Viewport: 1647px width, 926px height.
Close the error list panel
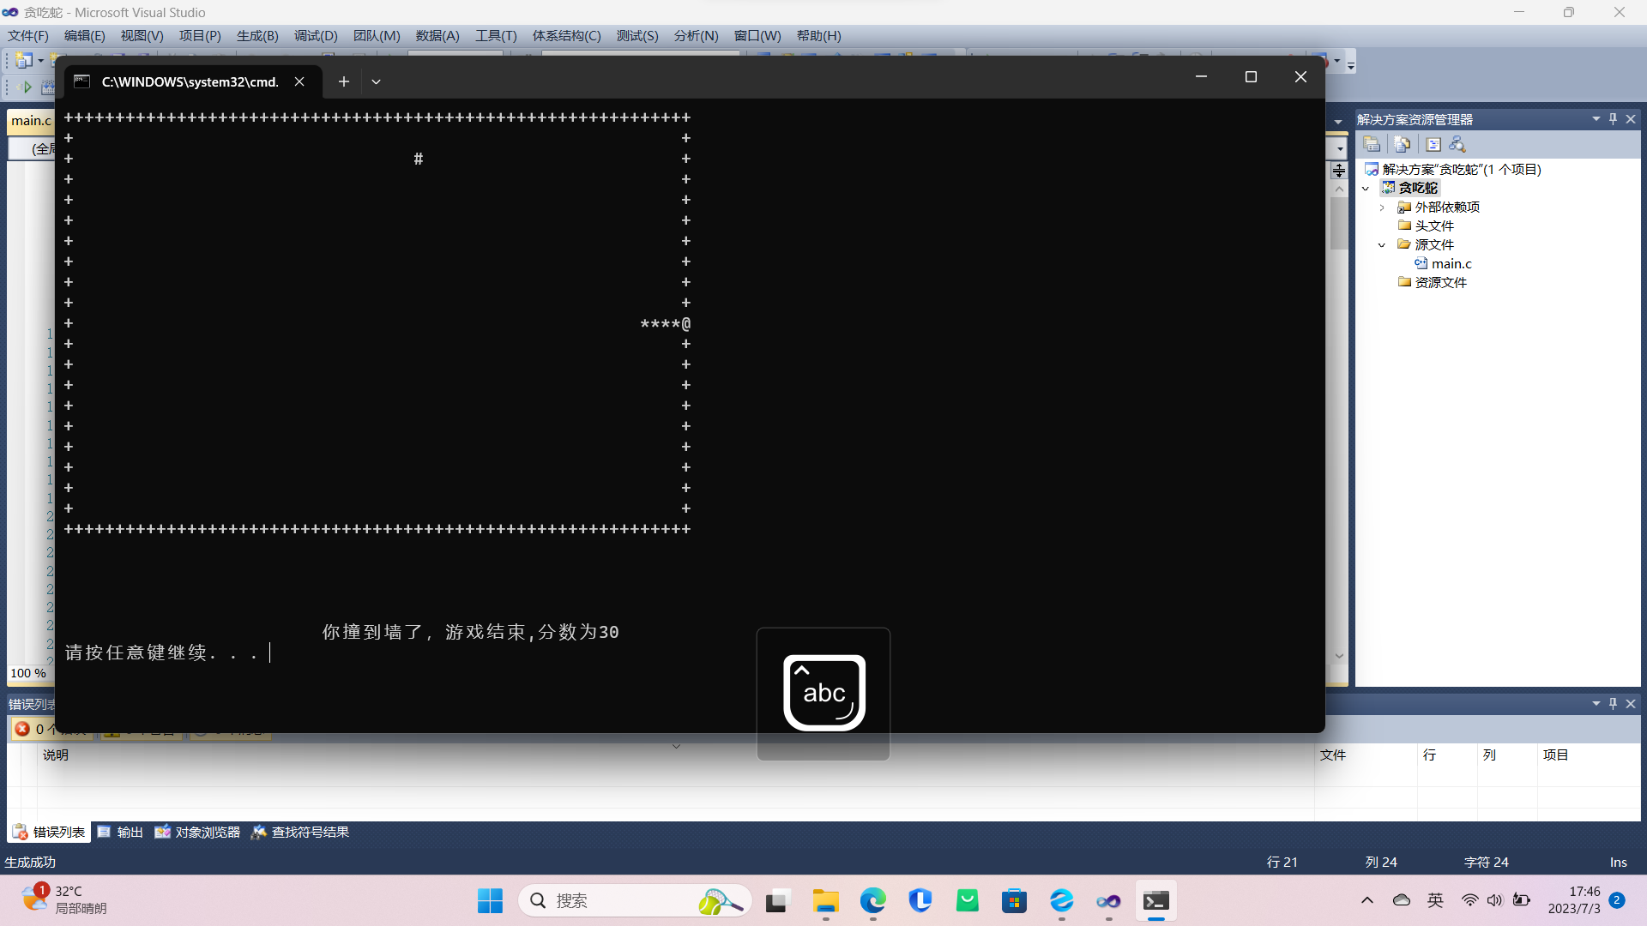[x=1631, y=703]
